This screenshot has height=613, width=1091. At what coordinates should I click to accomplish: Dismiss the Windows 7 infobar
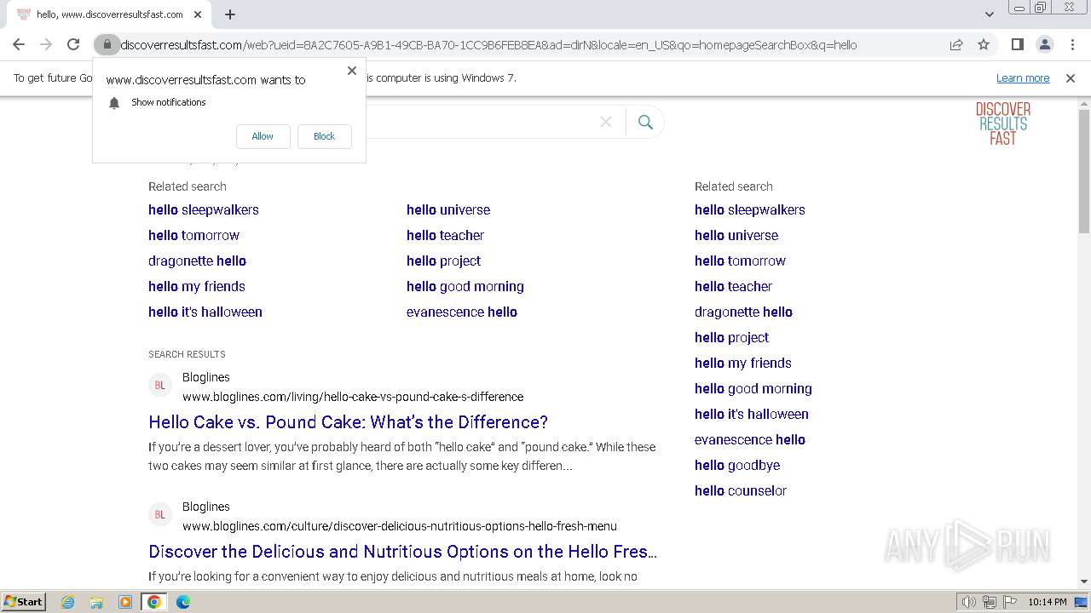1071,78
